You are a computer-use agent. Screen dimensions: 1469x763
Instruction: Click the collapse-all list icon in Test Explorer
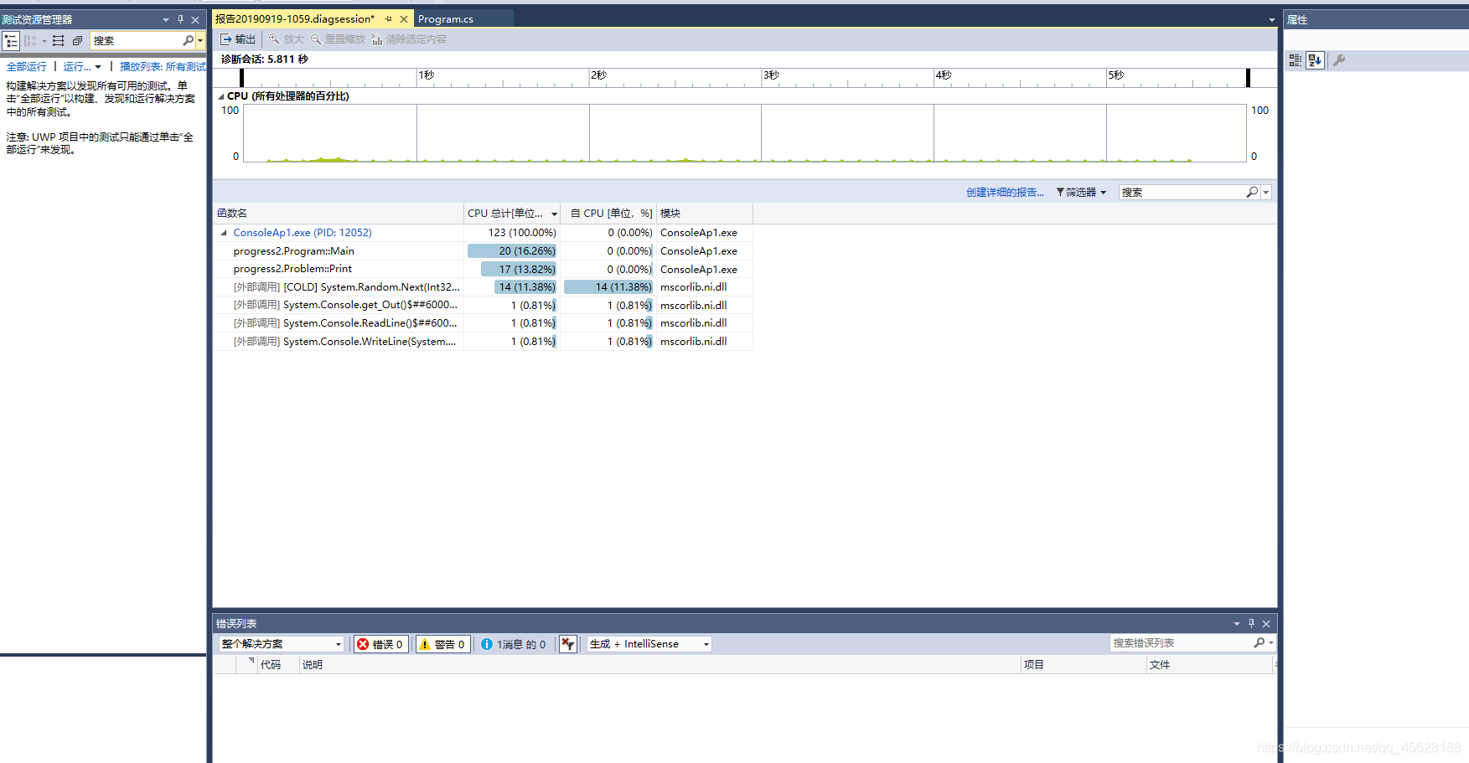[x=58, y=40]
